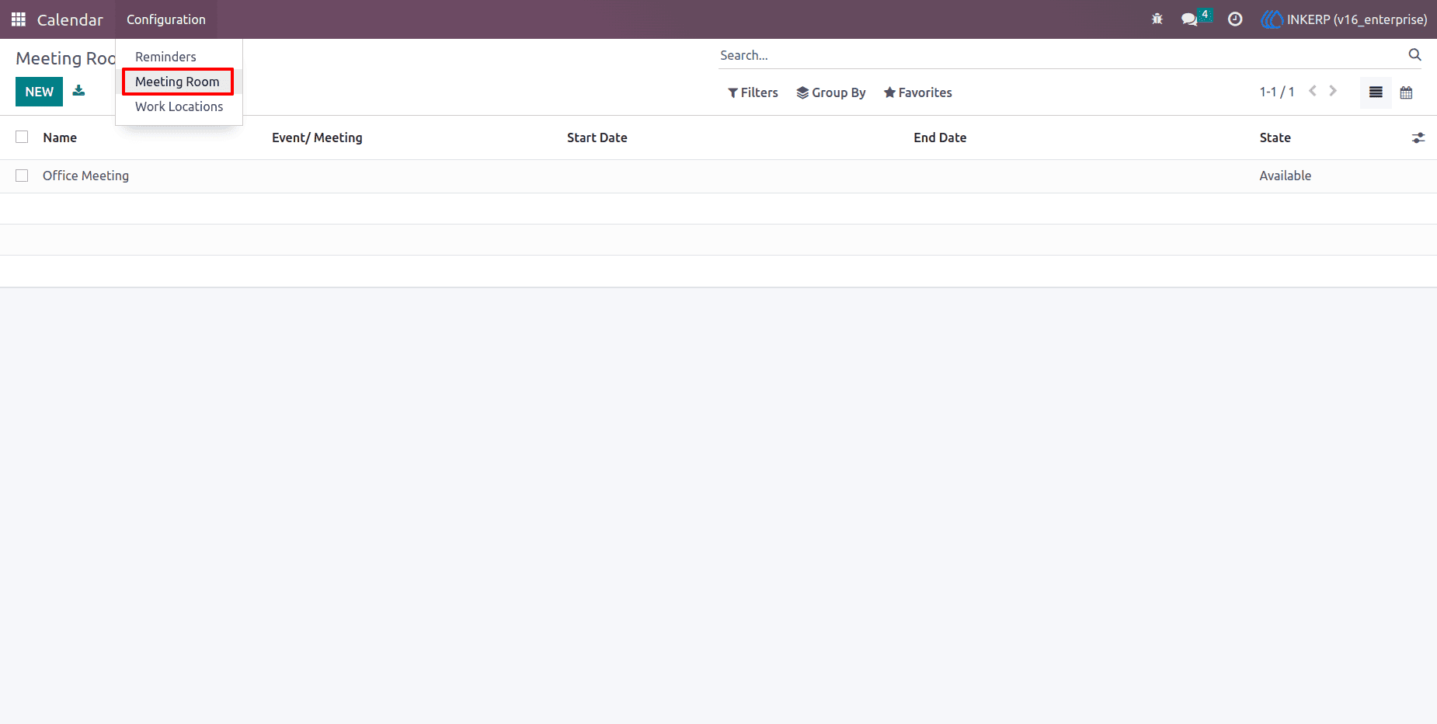The image size is (1437, 724).
Task: Open the Configuration menu
Action: coord(166,19)
